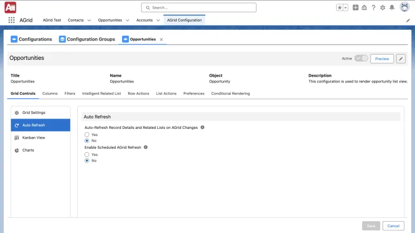Select Charts in the sidebar
This screenshot has width=415, height=233.
coord(41,150)
